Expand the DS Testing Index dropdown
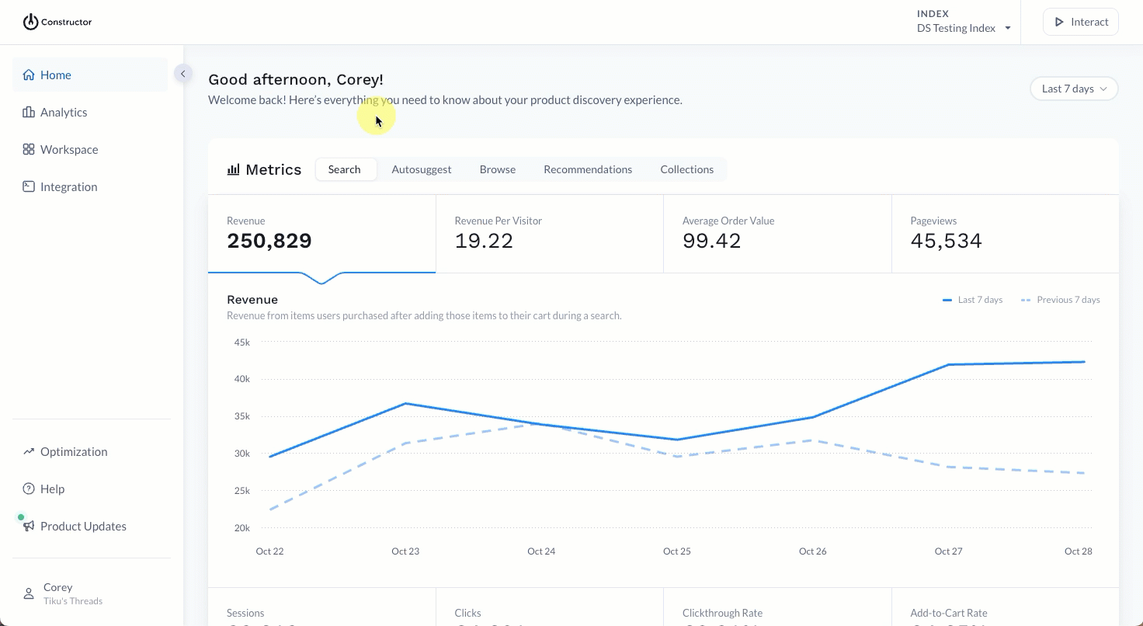 coord(964,29)
